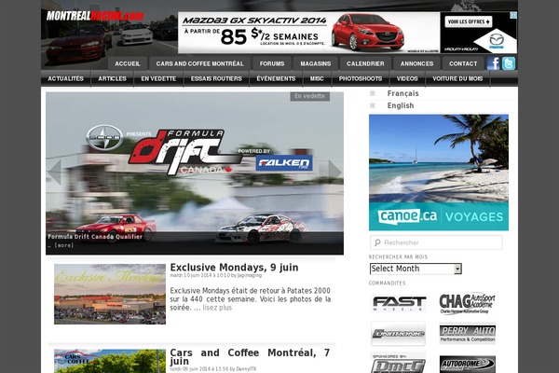Image resolution: width=559 pixels, height=373 pixels.
Task: Open the Twitter page icon
Action: point(509,63)
